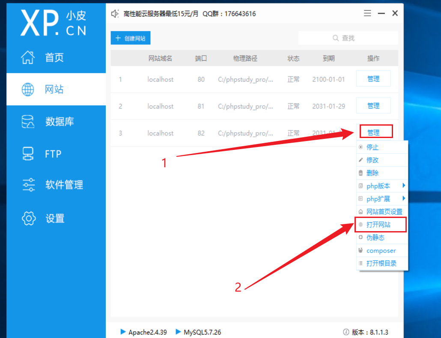Click the 2100-01-01 expiry date

(328, 79)
